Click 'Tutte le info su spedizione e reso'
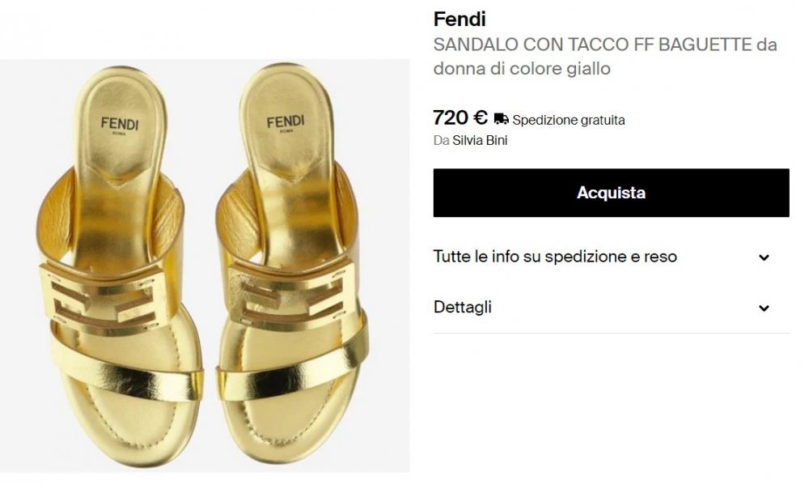Viewport: 809px width, 485px height. (555, 257)
